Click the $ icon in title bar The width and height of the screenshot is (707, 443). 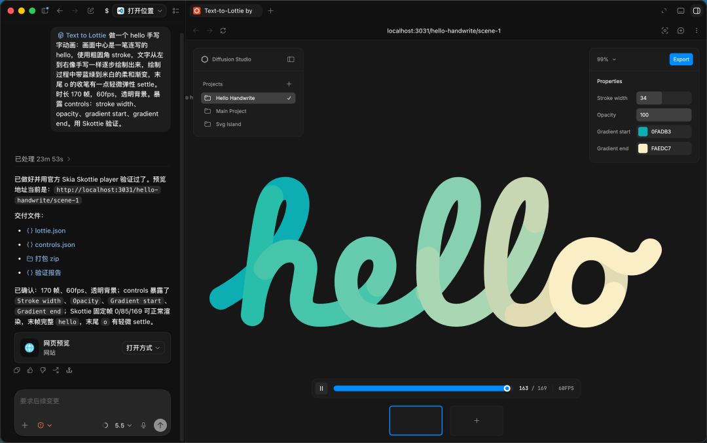coord(107,11)
